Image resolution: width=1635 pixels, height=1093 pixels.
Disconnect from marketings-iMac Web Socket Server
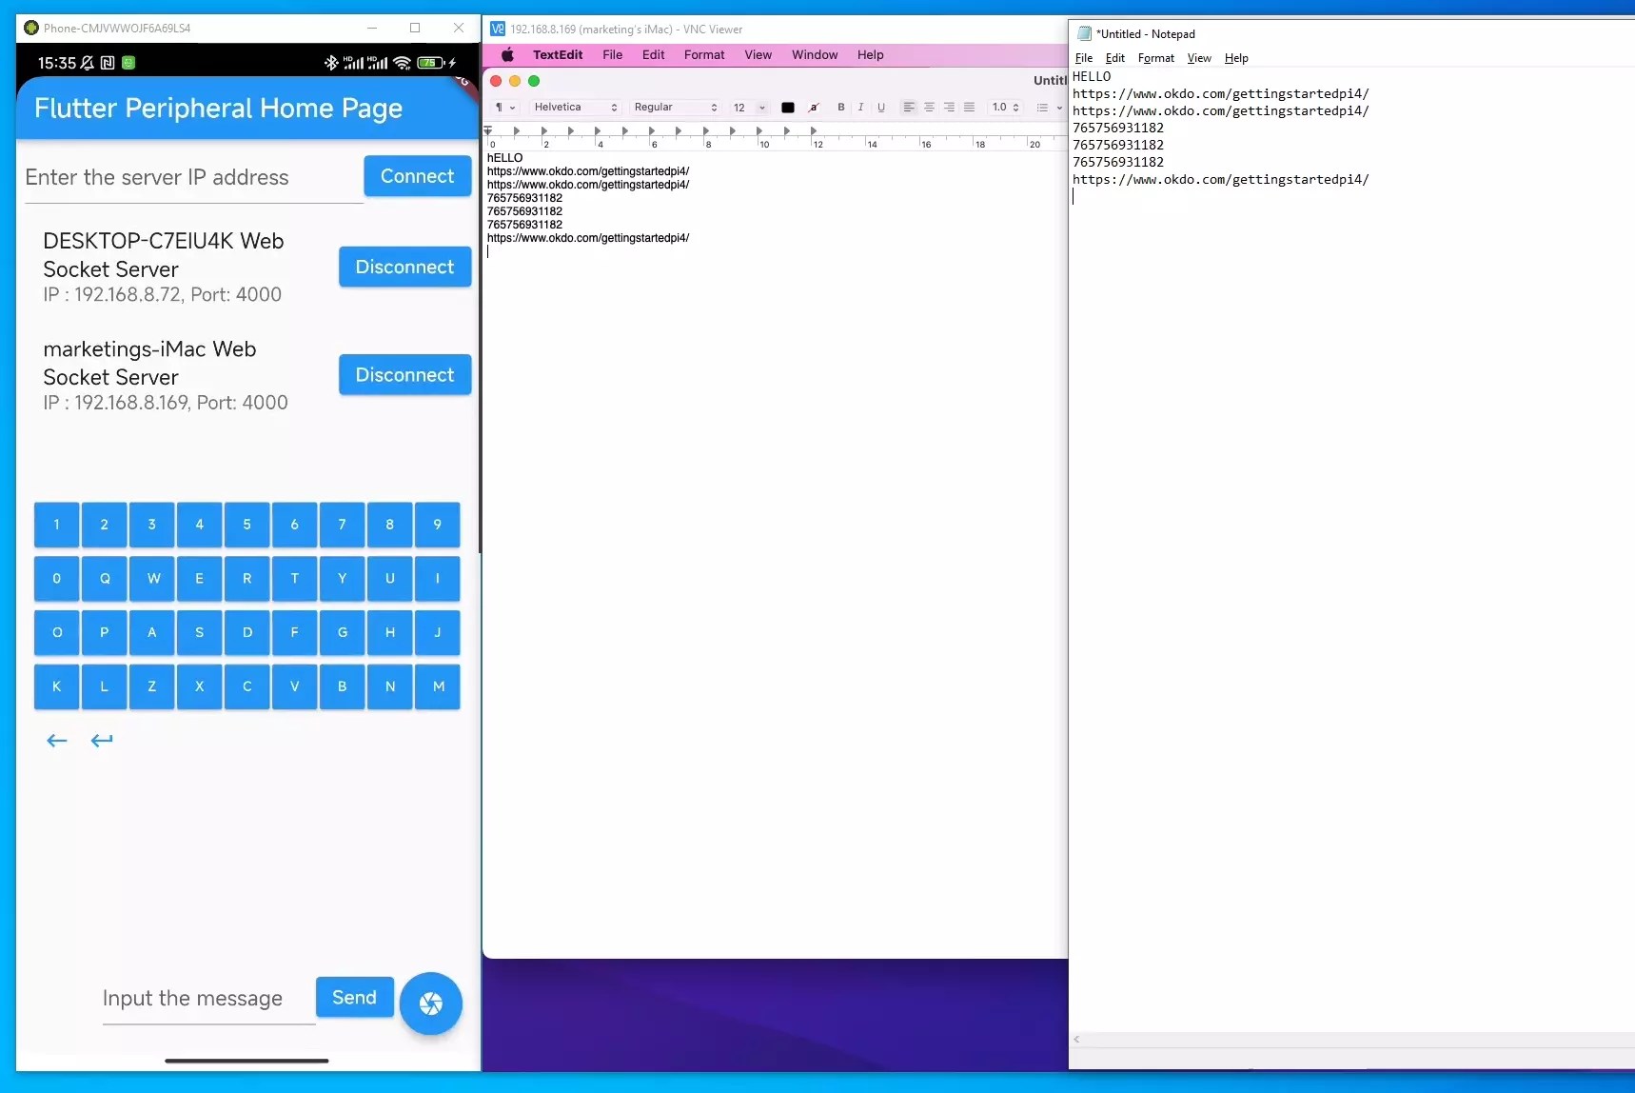[404, 374]
